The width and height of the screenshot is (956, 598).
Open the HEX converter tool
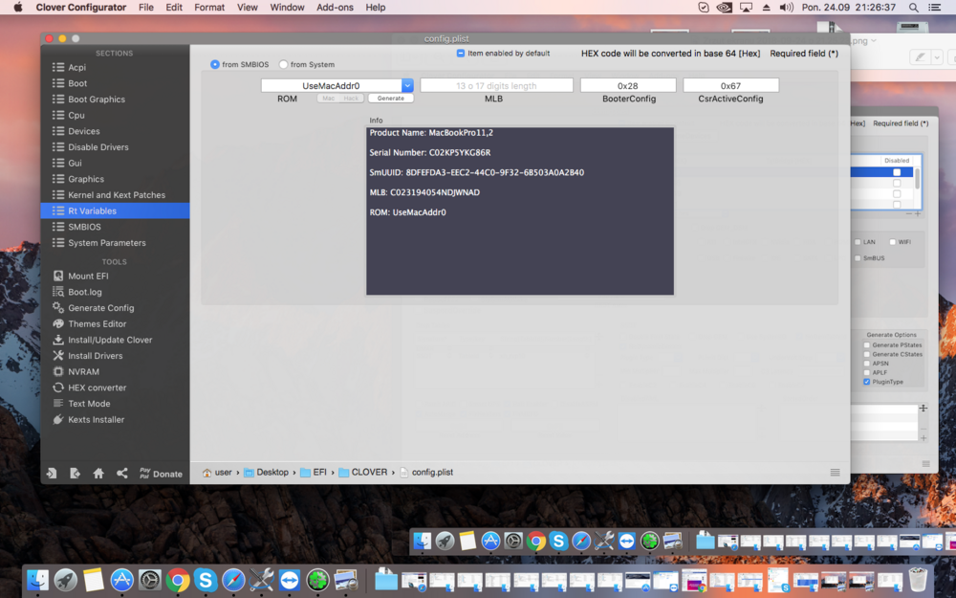click(97, 388)
